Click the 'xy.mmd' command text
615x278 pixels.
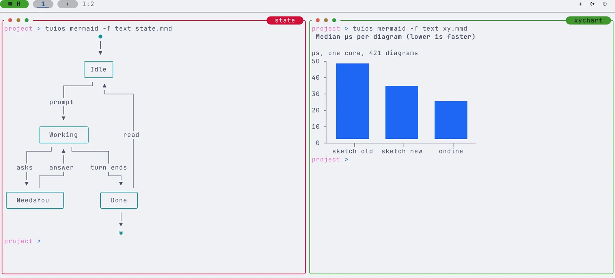(x=455, y=29)
